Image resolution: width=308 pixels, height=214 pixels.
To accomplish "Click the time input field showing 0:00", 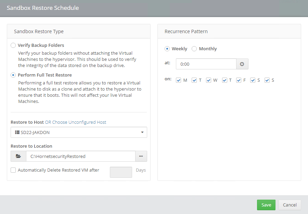I will (206, 64).
